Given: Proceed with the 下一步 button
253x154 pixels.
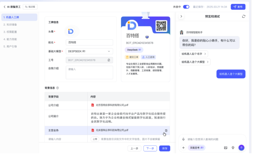Looking at the screenshot, I should pos(150,148).
